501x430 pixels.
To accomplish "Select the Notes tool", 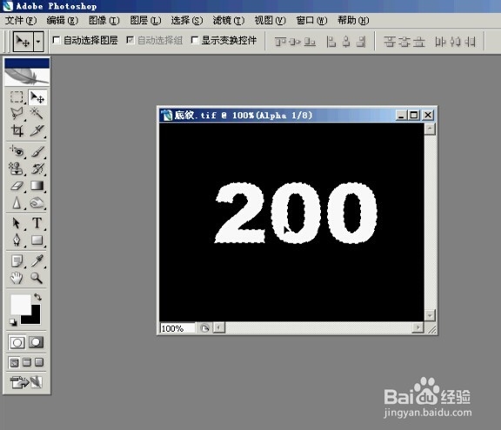I will pos(17,261).
